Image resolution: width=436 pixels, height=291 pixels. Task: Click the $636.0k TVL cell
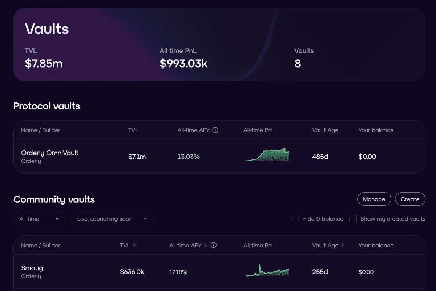click(x=132, y=272)
